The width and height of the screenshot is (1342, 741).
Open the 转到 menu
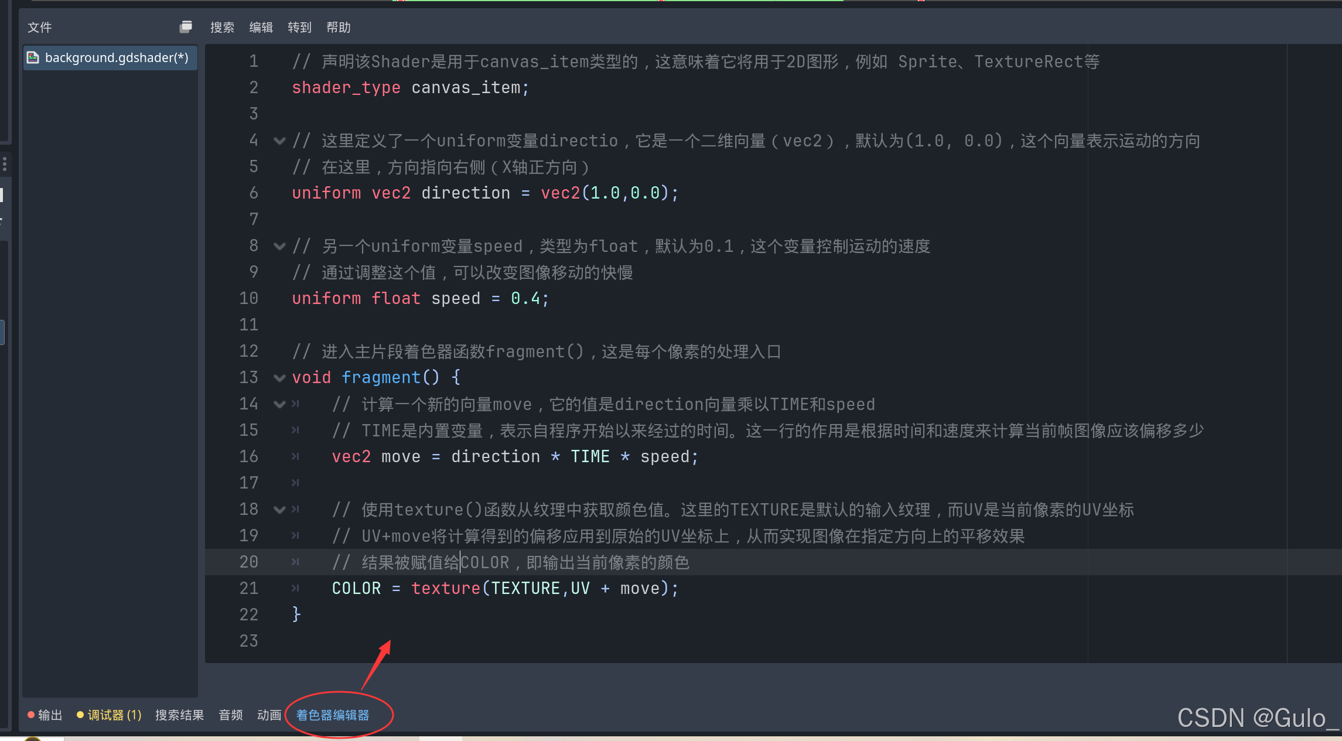point(299,26)
